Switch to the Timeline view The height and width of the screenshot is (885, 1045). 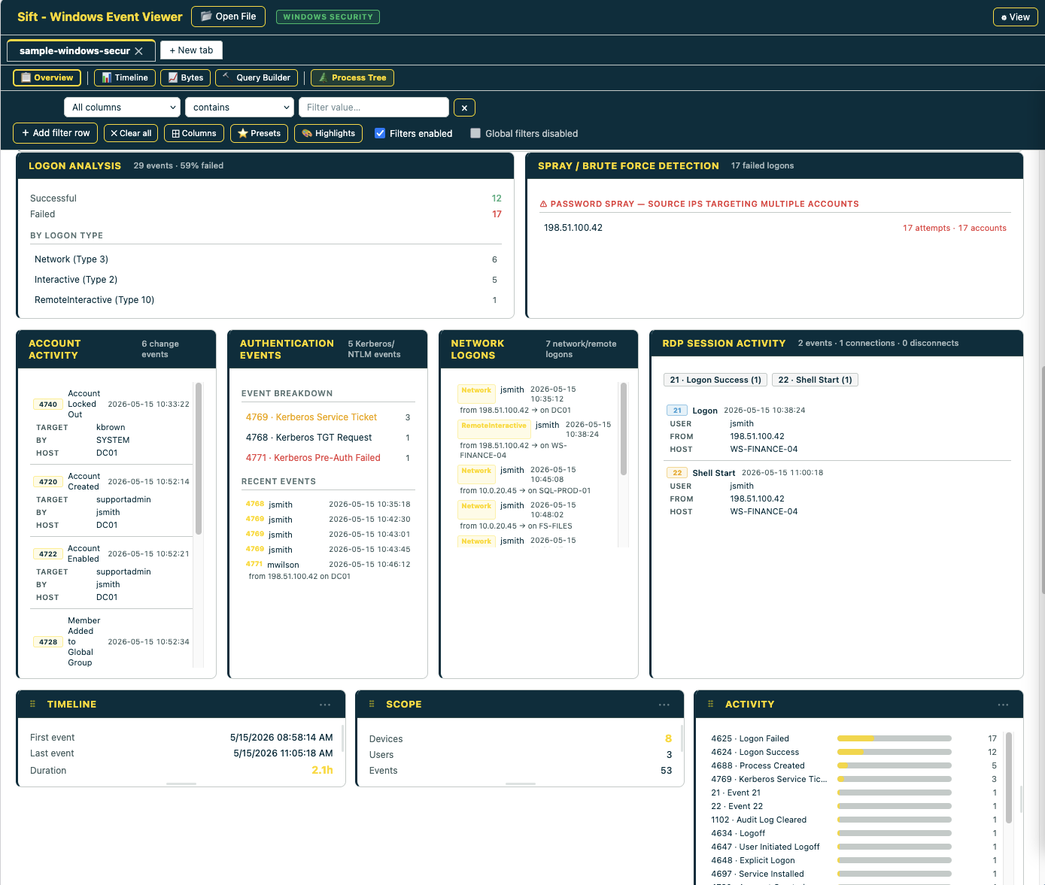point(125,77)
